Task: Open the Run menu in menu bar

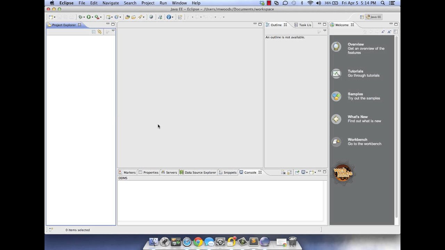Action: pos(163,3)
